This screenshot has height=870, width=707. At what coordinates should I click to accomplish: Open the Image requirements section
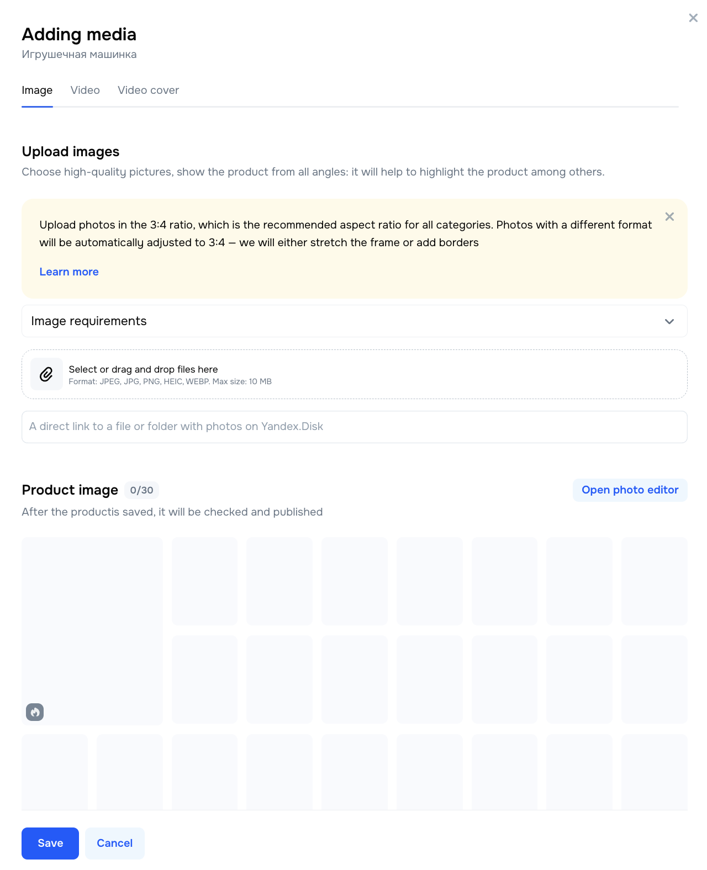click(355, 321)
